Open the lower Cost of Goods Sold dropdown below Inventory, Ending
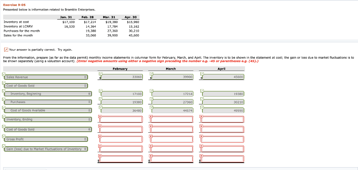 pyautogui.click(x=48, y=130)
